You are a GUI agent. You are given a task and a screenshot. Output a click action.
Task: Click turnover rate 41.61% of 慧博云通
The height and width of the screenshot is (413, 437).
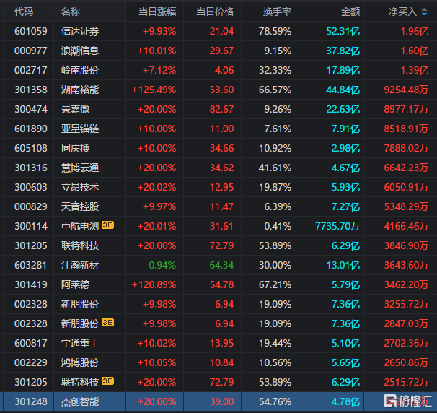275,168
